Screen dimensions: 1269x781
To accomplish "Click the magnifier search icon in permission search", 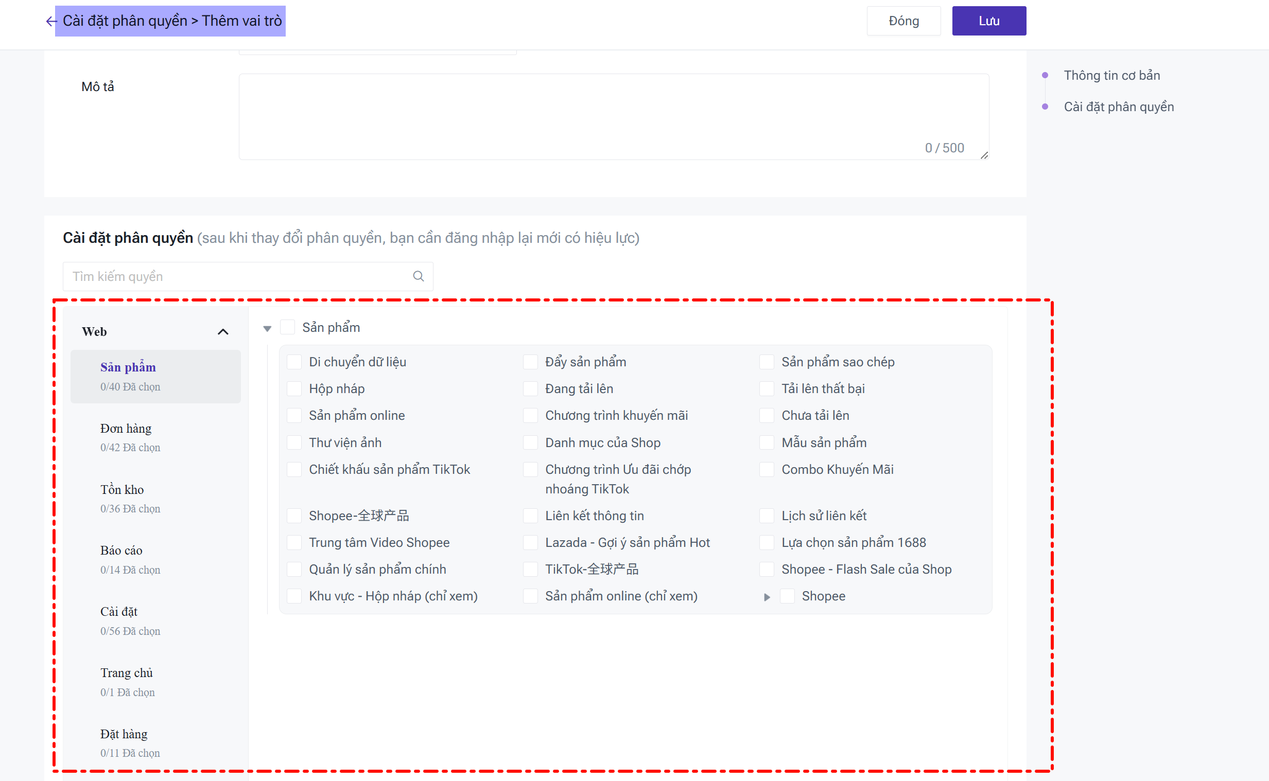I will coord(418,276).
